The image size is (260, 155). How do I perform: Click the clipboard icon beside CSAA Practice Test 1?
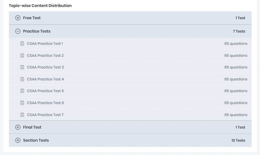tap(22, 44)
